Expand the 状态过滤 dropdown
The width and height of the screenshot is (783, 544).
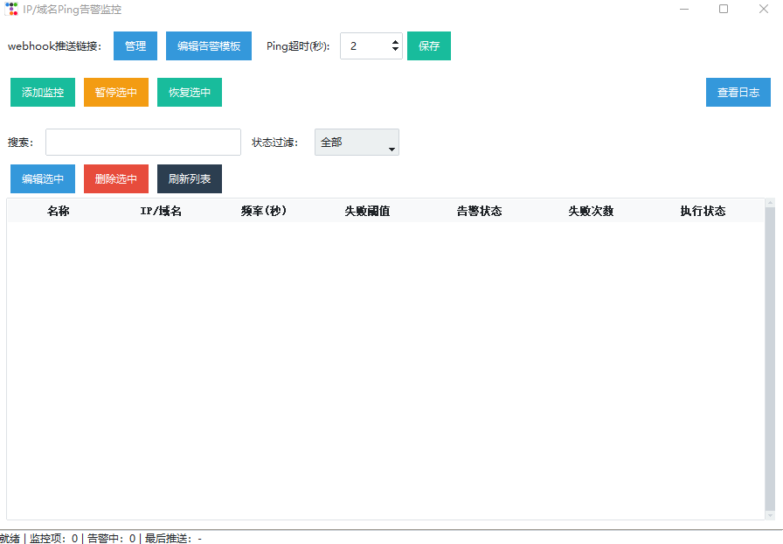357,143
